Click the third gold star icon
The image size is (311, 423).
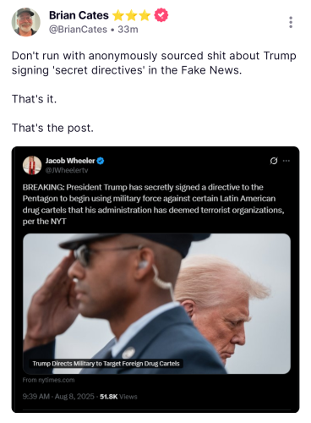(x=145, y=15)
